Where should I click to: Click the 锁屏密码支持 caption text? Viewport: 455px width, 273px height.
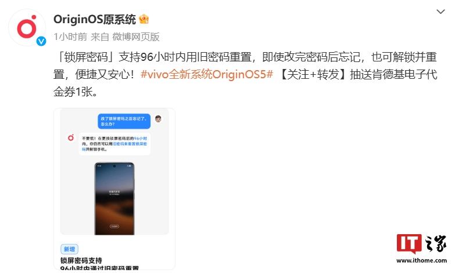pyautogui.click(x=81, y=260)
